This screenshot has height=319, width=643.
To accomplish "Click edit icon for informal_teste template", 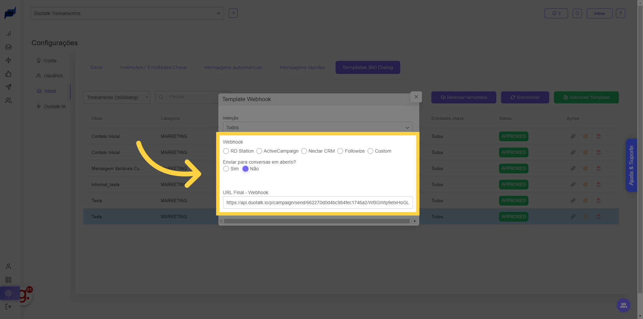I will point(586,184).
